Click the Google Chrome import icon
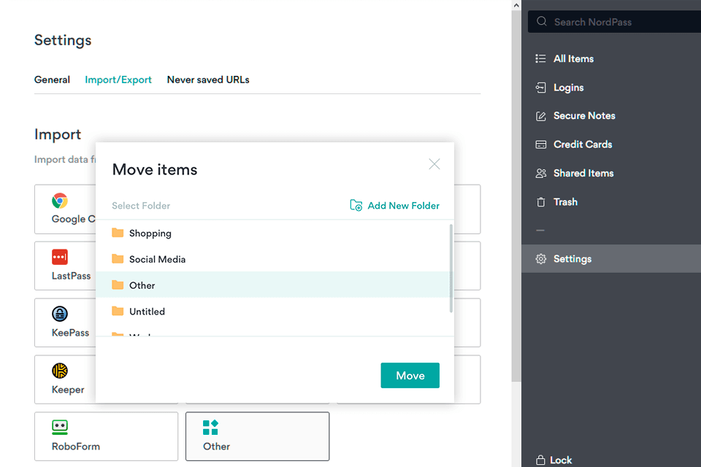Viewport: 701px width, 467px height. (x=60, y=201)
